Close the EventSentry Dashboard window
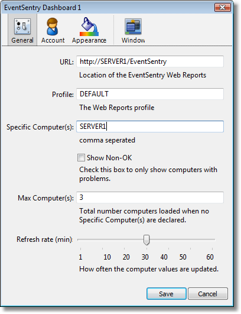The image size is (241, 314). pyautogui.click(x=223, y=8)
